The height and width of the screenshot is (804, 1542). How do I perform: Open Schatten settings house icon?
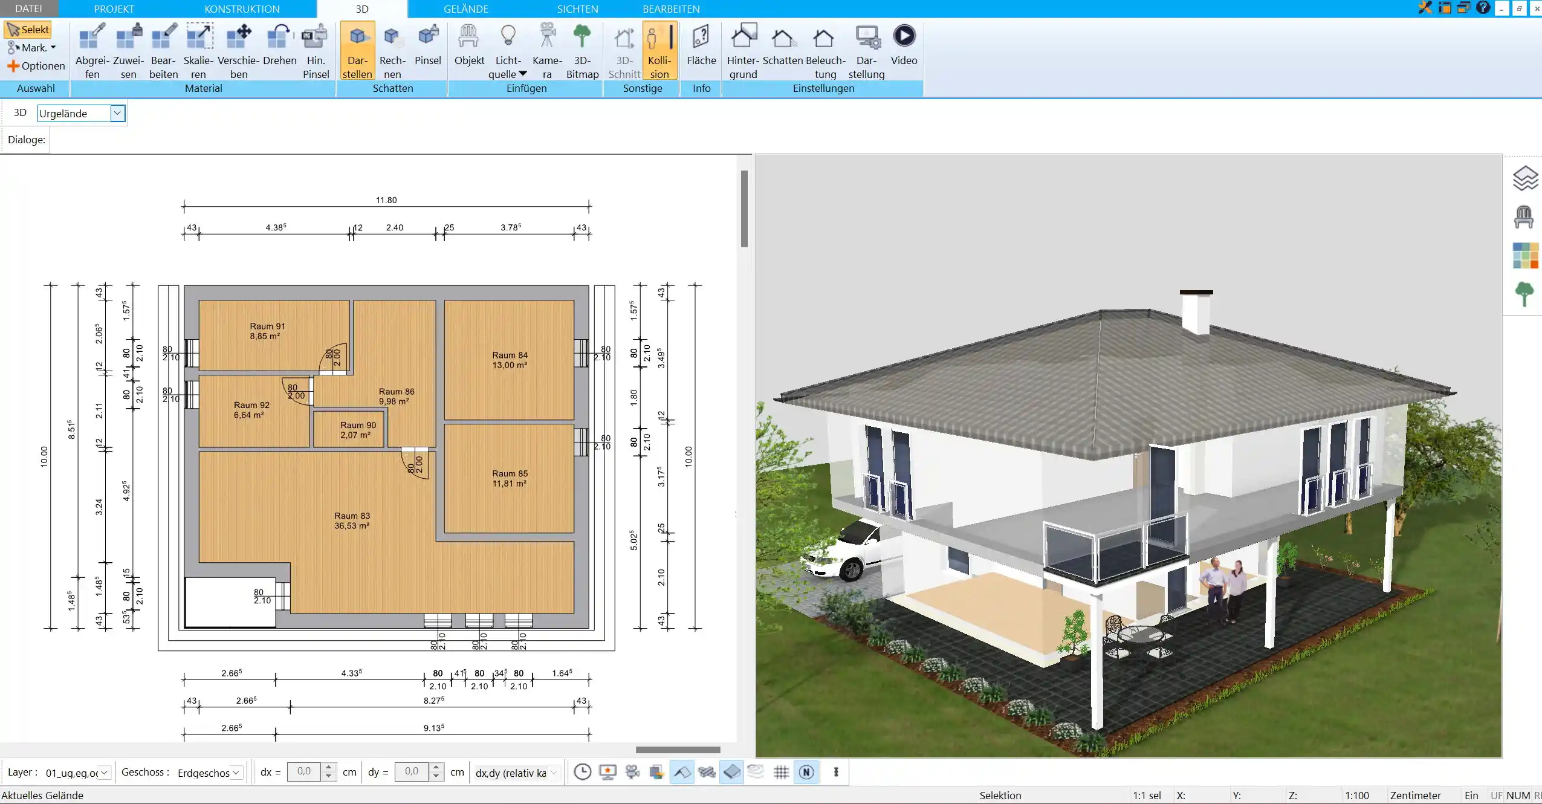pos(783,39)
